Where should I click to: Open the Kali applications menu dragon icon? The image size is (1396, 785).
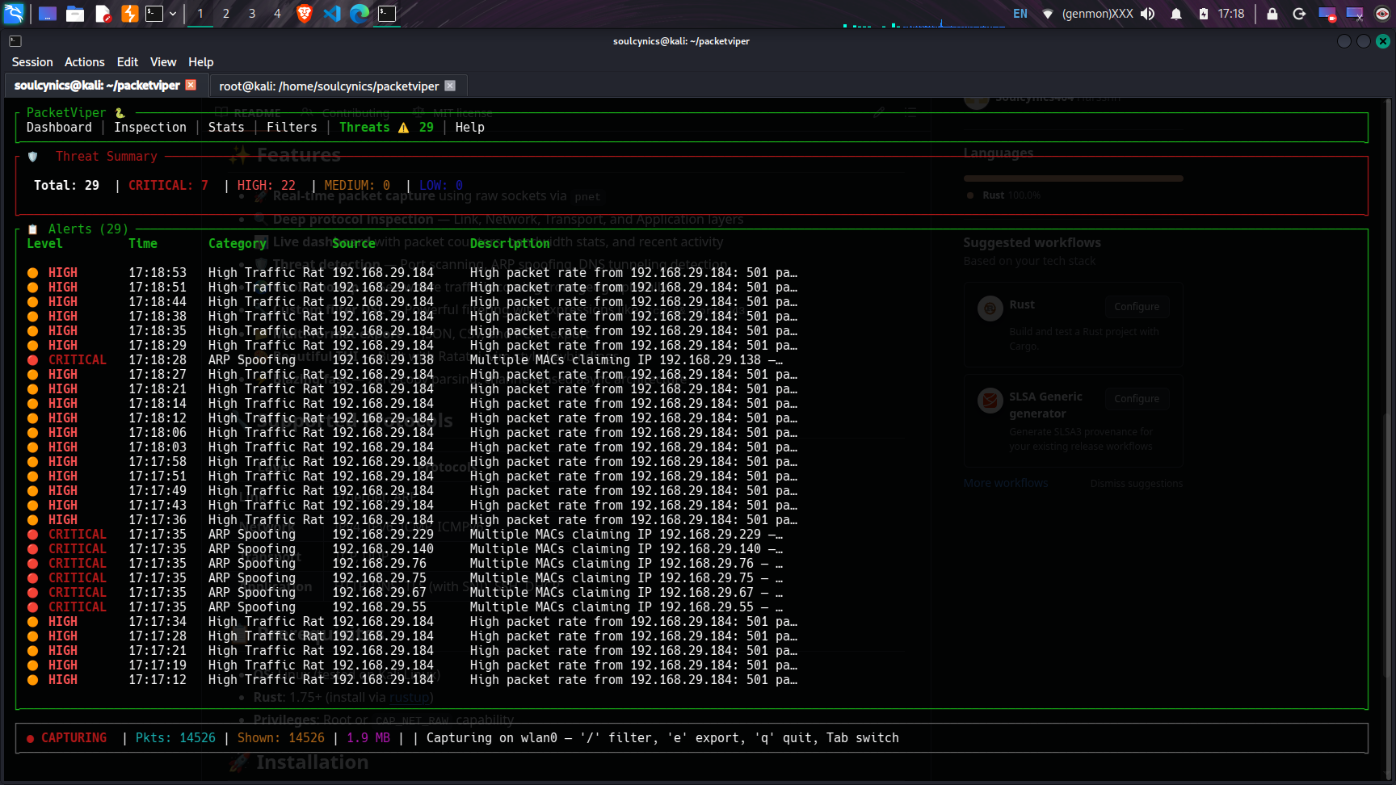click(x=14, y=13)
